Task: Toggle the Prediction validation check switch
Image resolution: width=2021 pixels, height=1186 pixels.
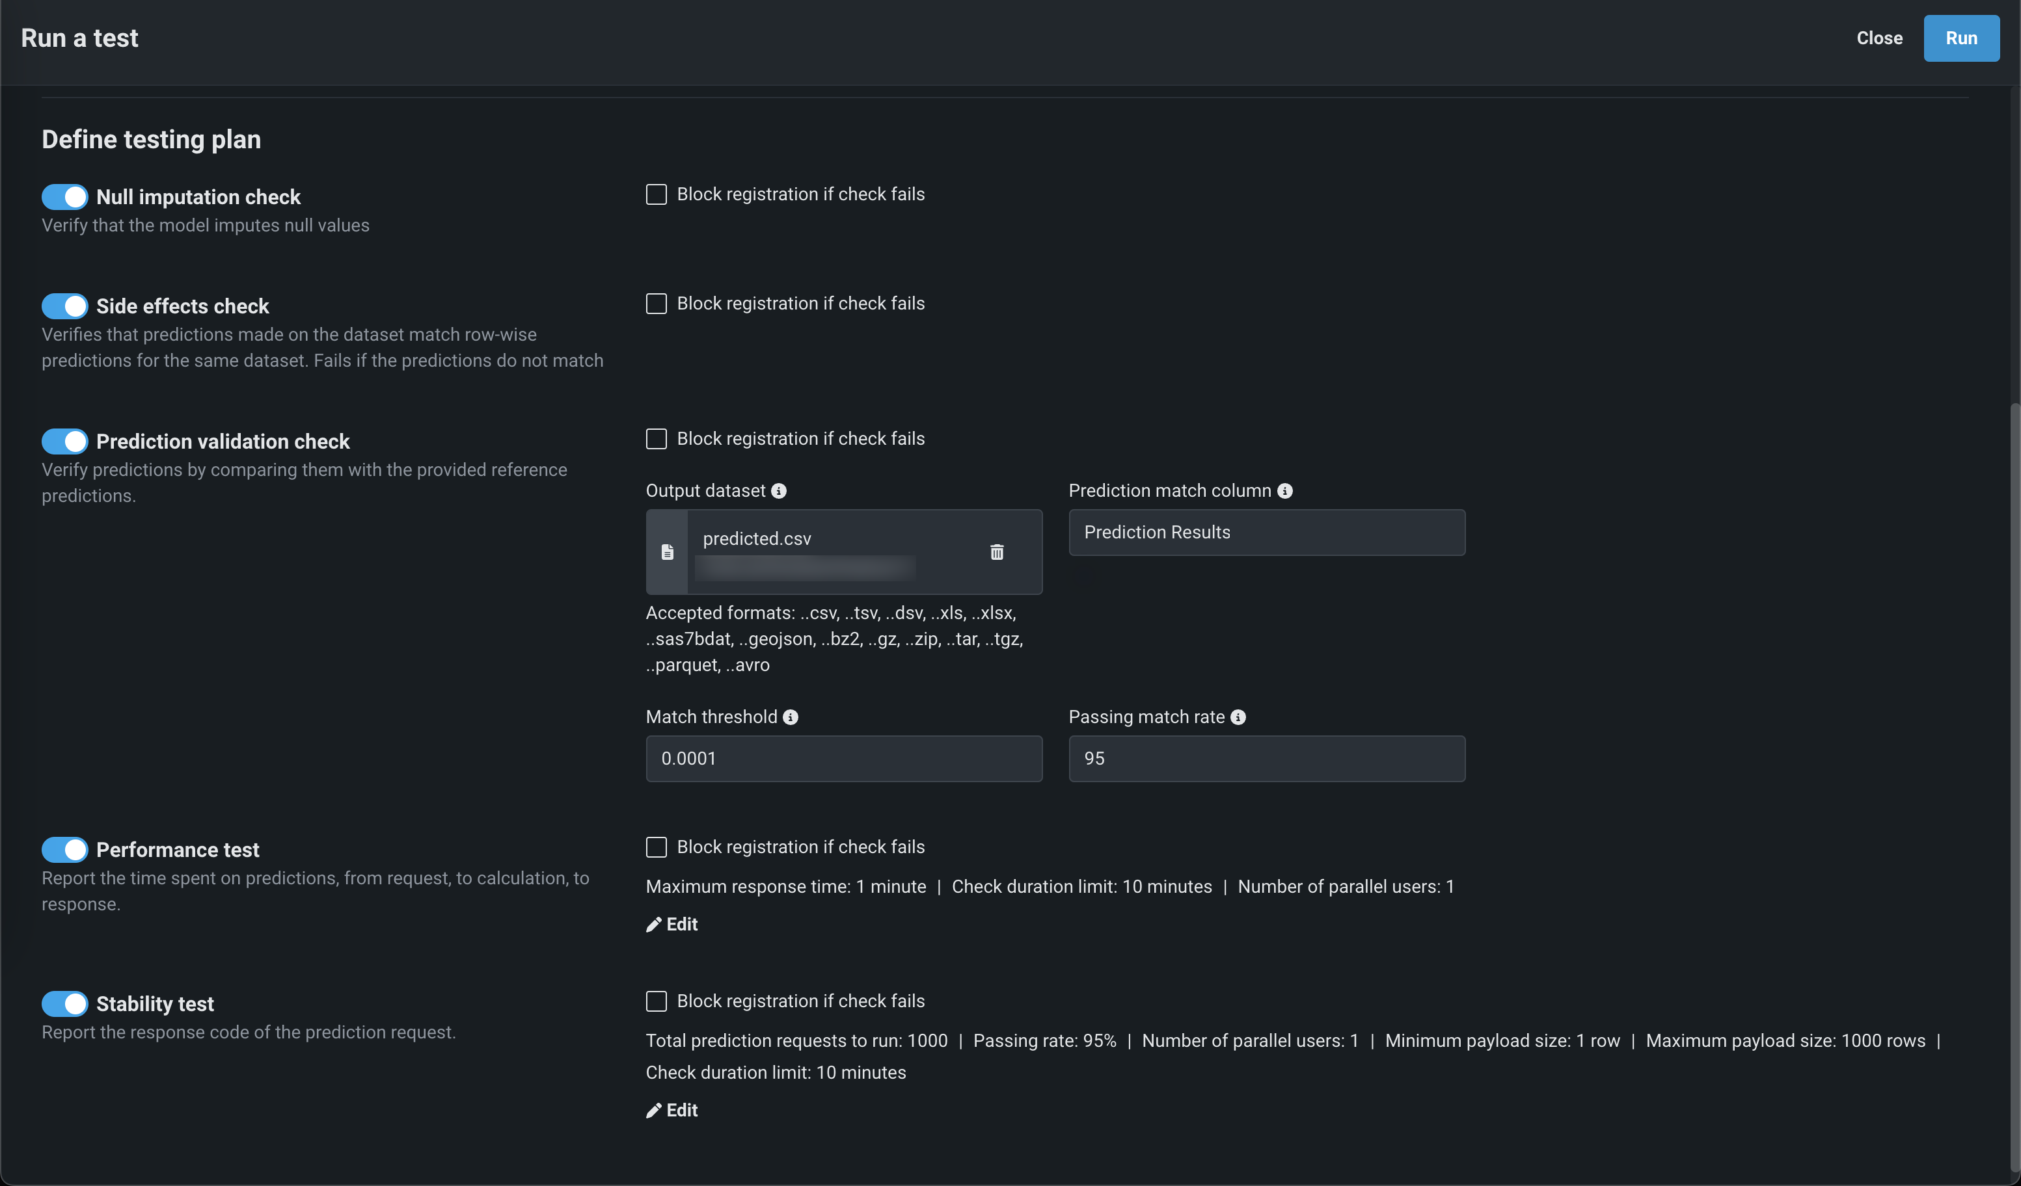Action: pyautogui.click(x=65, y=441)
